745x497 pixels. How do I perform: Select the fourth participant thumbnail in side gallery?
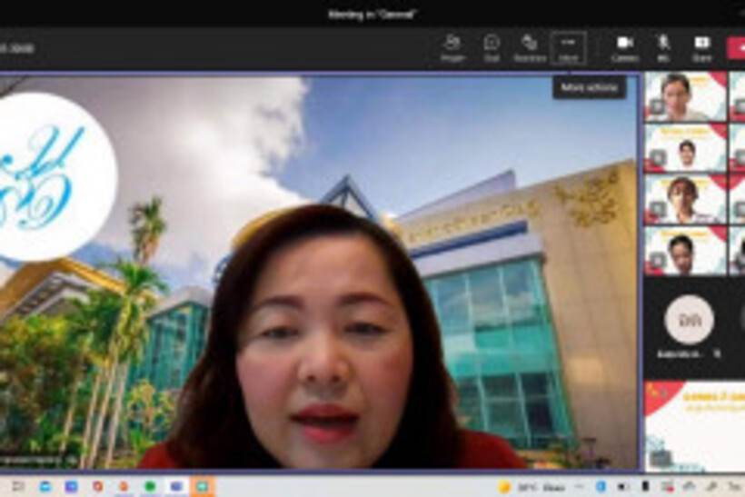click(685, 251)
